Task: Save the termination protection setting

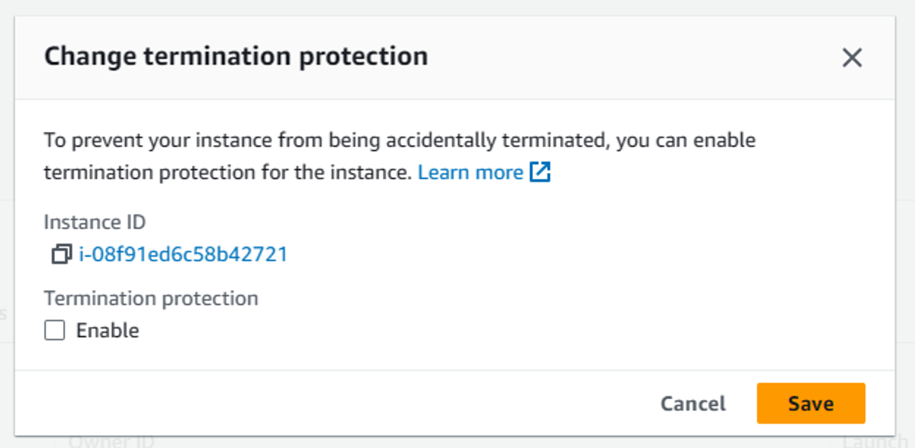Action: (x=811, y=404)
